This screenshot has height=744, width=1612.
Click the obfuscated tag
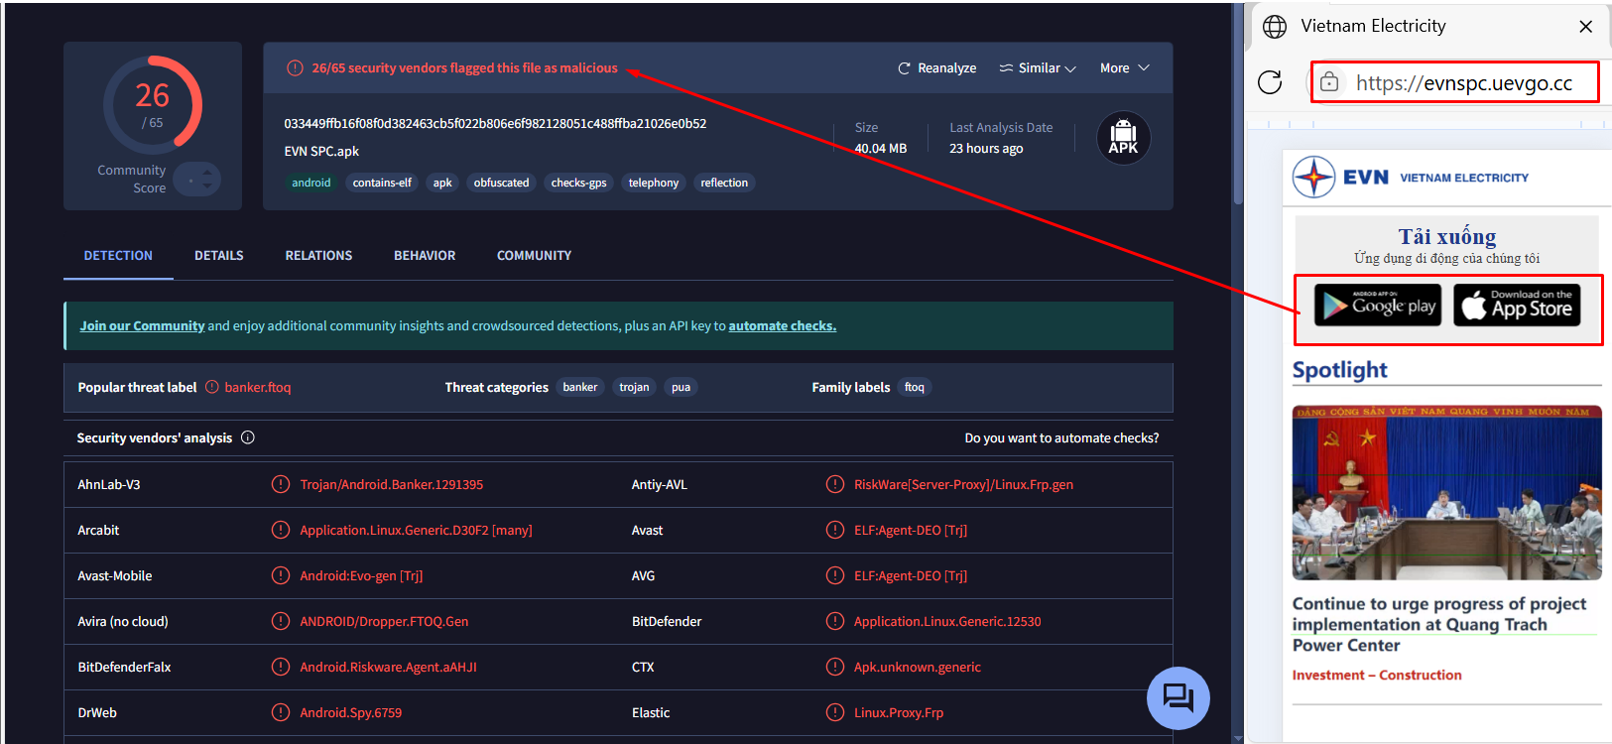501,183
